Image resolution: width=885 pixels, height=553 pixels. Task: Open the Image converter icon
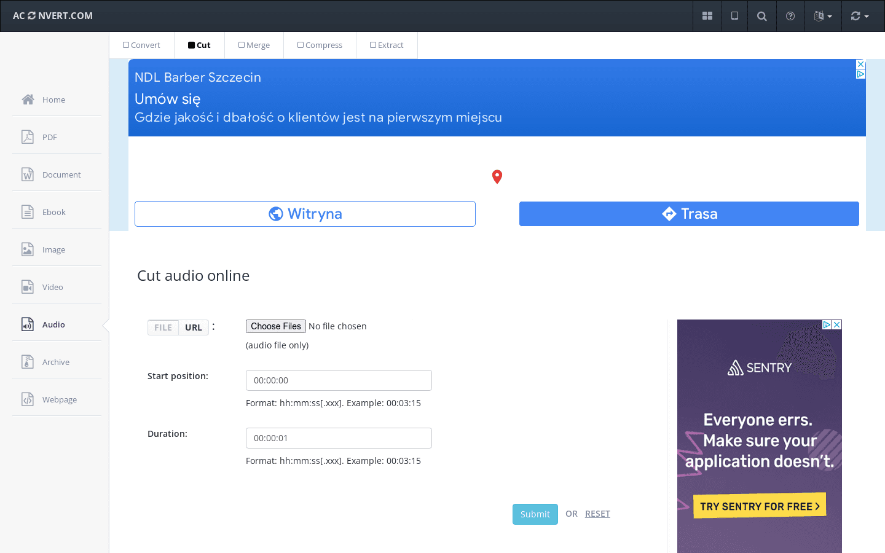click(28, 249)
